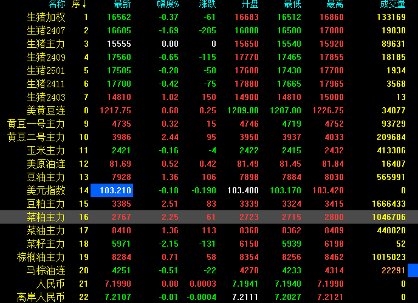Screen dimensions: 418x303
Task: Select the 生猪主力 row name
Action: point(46,44)
